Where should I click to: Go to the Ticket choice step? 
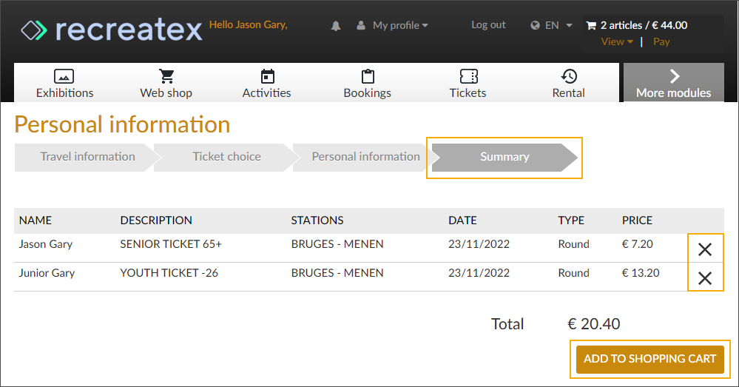(226, 157)
